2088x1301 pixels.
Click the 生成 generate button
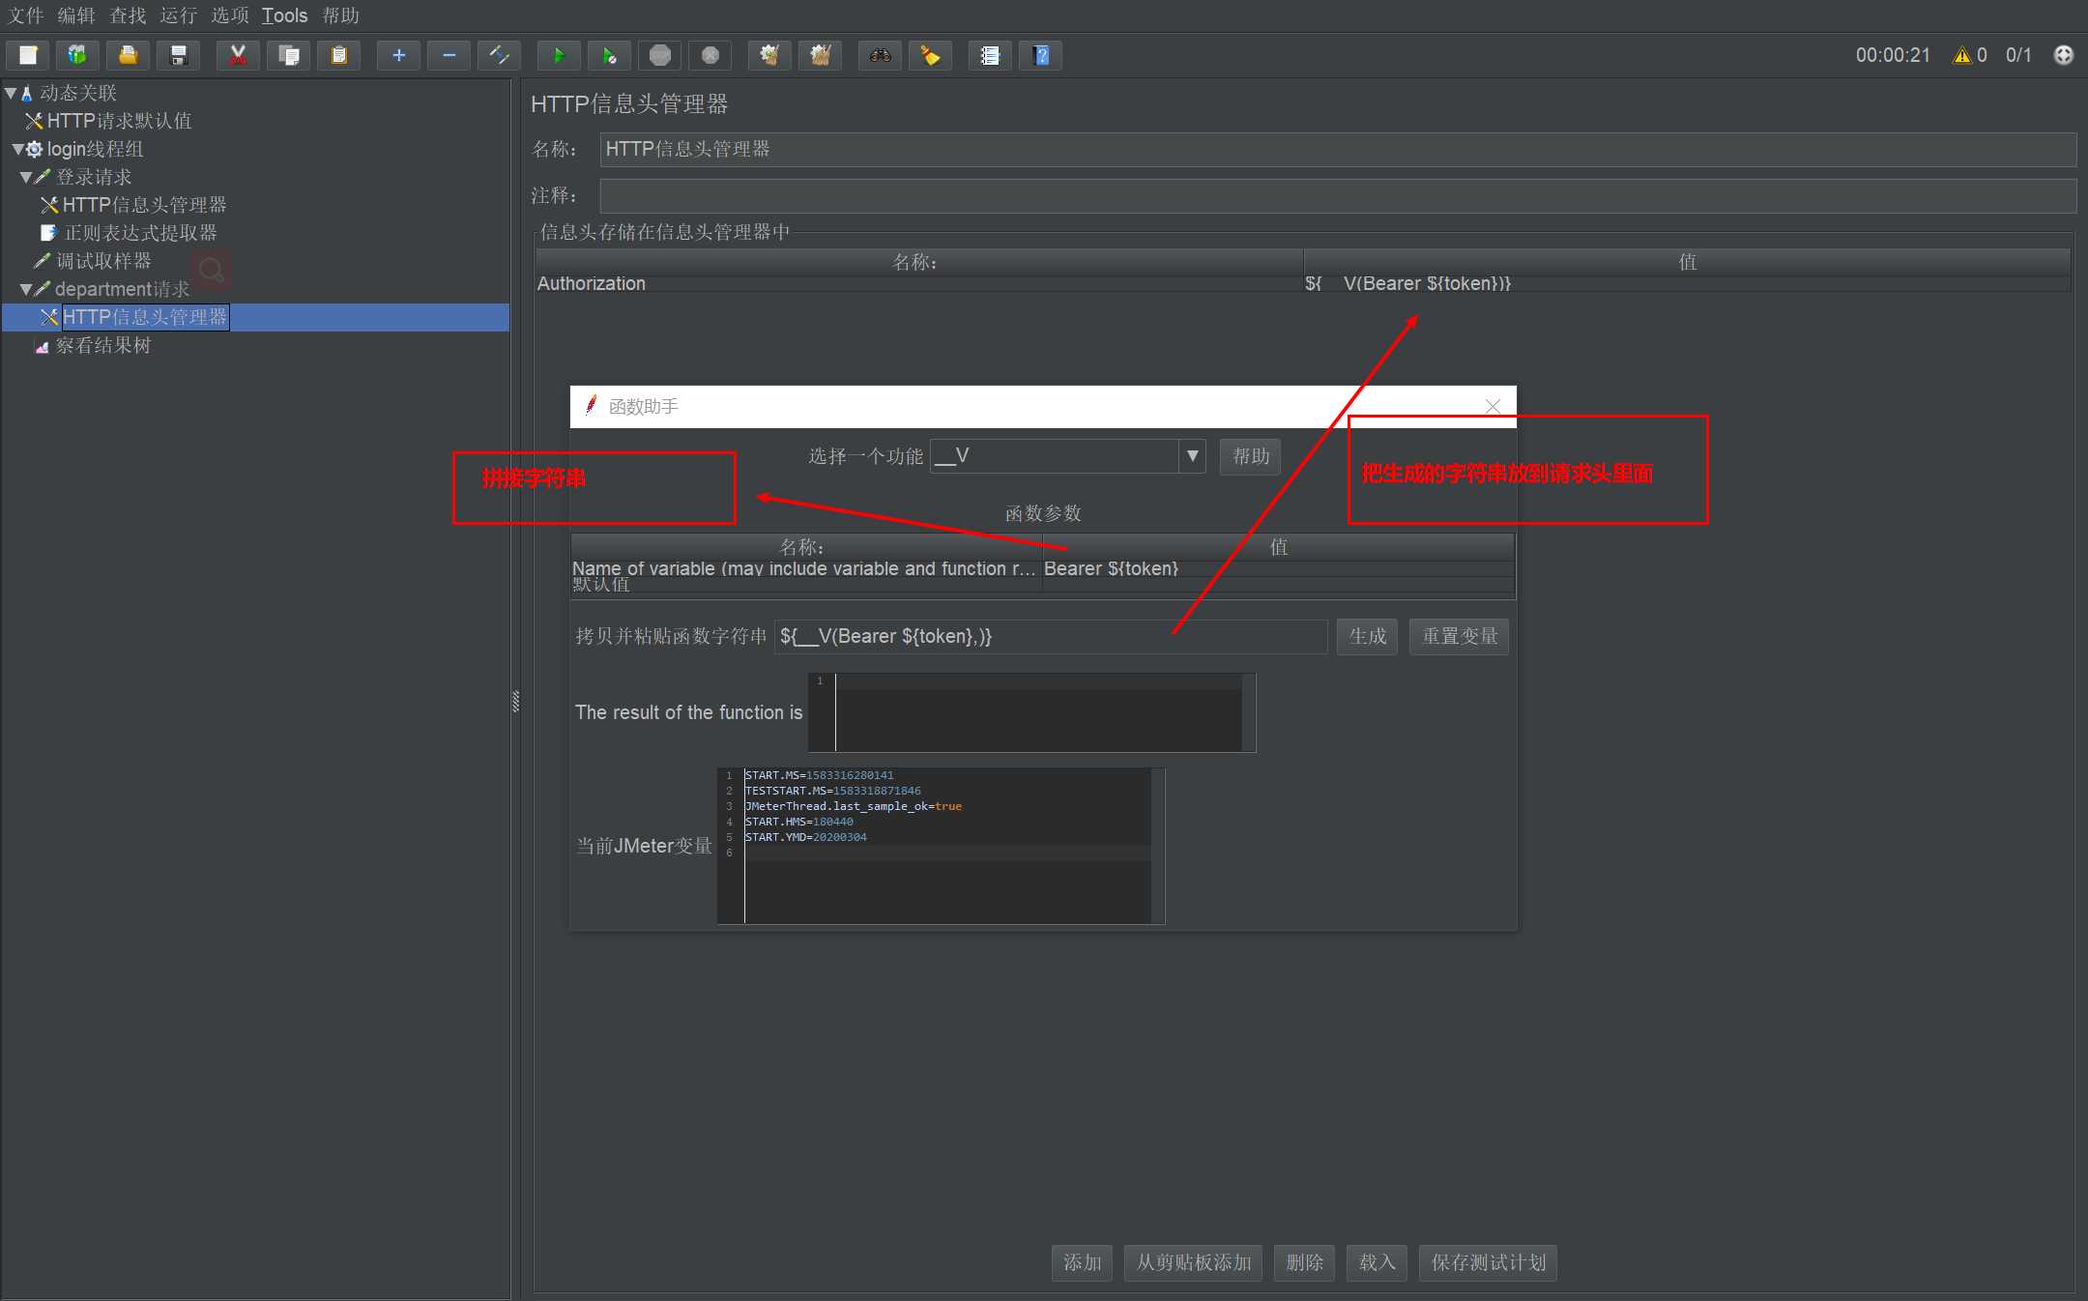(x=1367, y=636)
